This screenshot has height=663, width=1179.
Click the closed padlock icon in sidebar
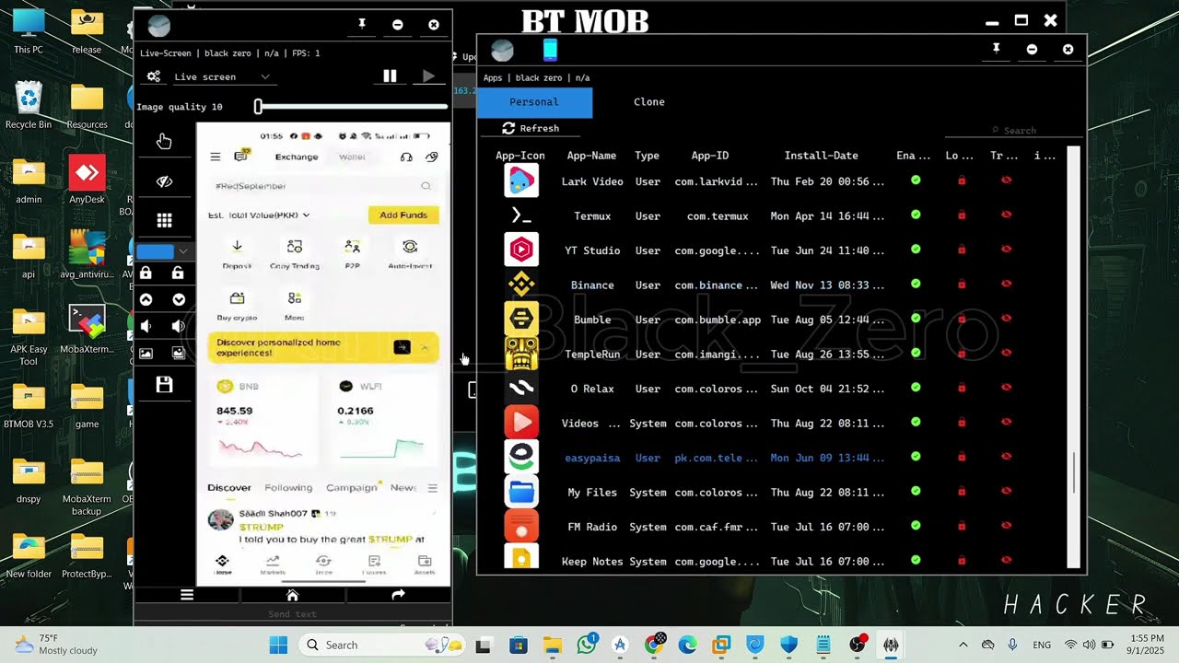click(146, 273)
